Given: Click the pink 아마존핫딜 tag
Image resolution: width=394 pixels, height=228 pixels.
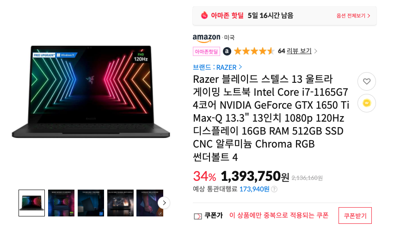Looking at the screenshot, I should (x=206, y=51).
